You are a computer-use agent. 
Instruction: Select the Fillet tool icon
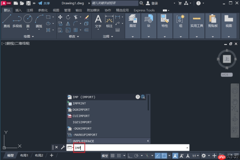[76, 23]
